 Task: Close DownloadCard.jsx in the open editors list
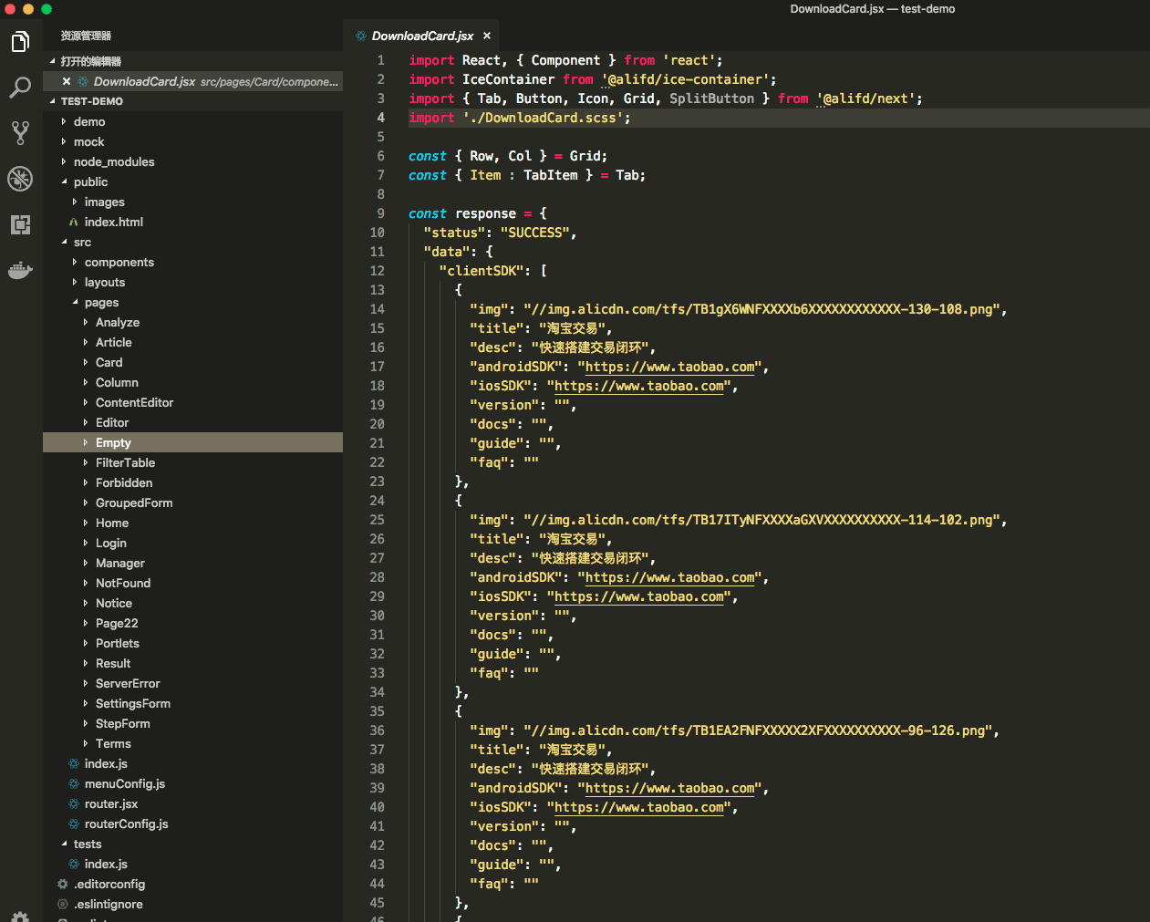(67, 81)
